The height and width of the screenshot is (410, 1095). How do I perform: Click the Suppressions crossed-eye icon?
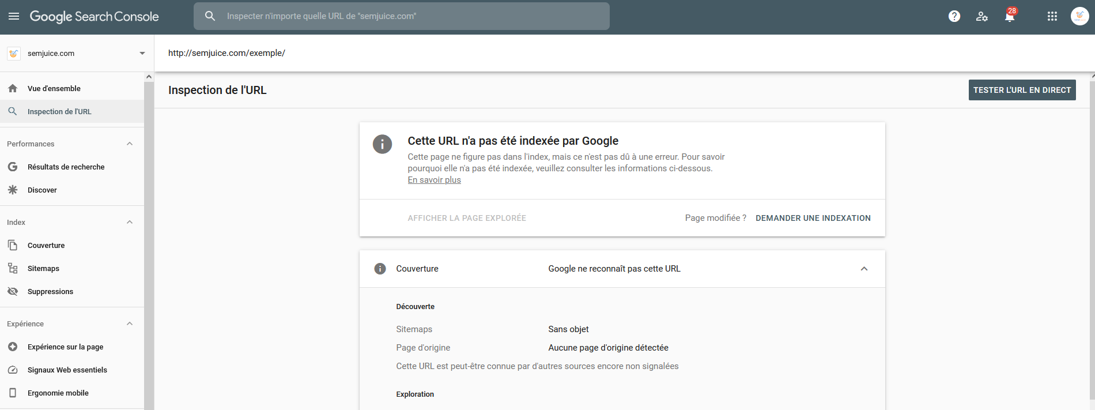[13, 291]
